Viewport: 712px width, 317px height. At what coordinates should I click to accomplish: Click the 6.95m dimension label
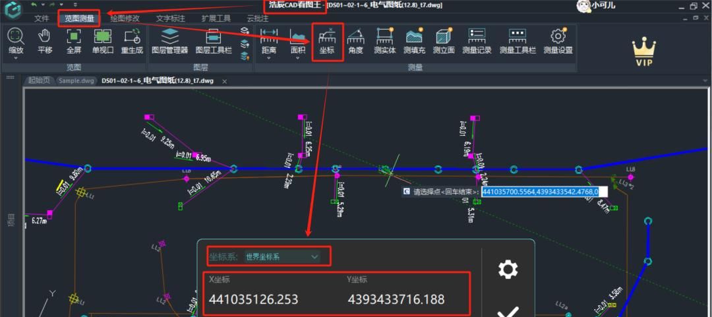coord(202,158)
